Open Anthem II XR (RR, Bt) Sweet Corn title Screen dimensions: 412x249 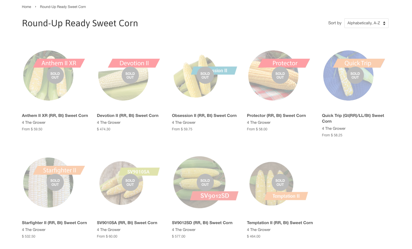tap(55, 115)
